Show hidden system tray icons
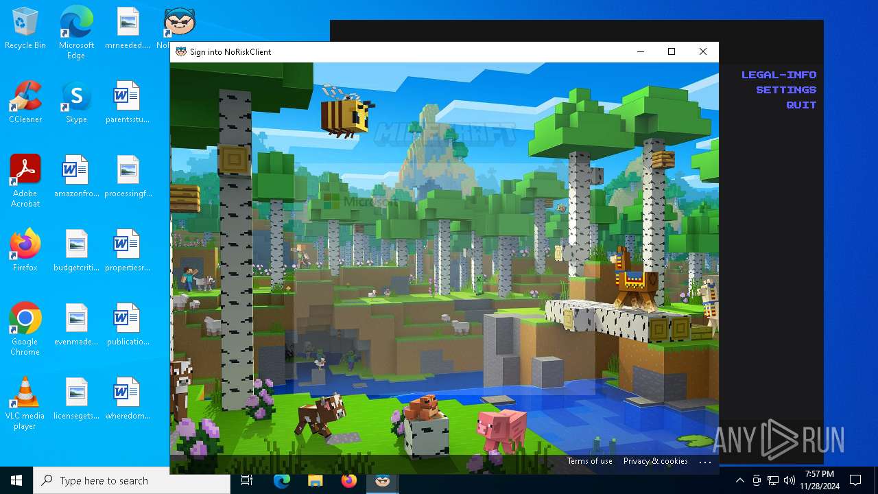The height and width of the screenshot is (494, 878). (x=739, y=480)
